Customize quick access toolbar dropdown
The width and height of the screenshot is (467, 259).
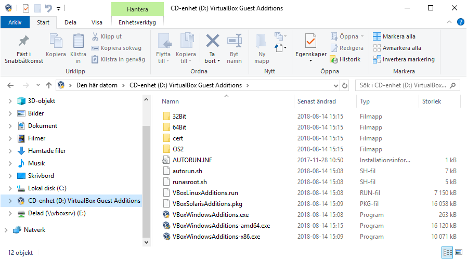click(x=59, y=9)
